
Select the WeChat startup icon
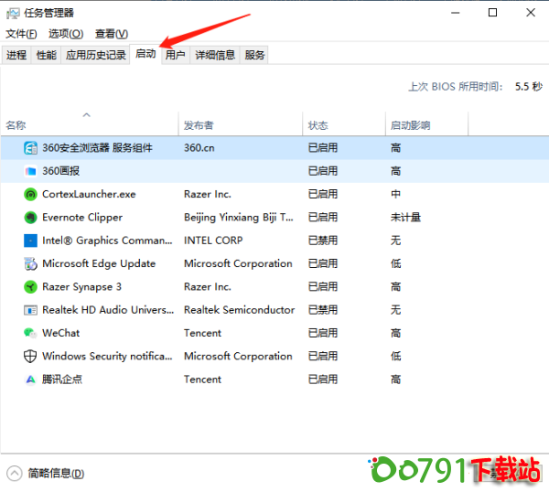tap(30, 334)
